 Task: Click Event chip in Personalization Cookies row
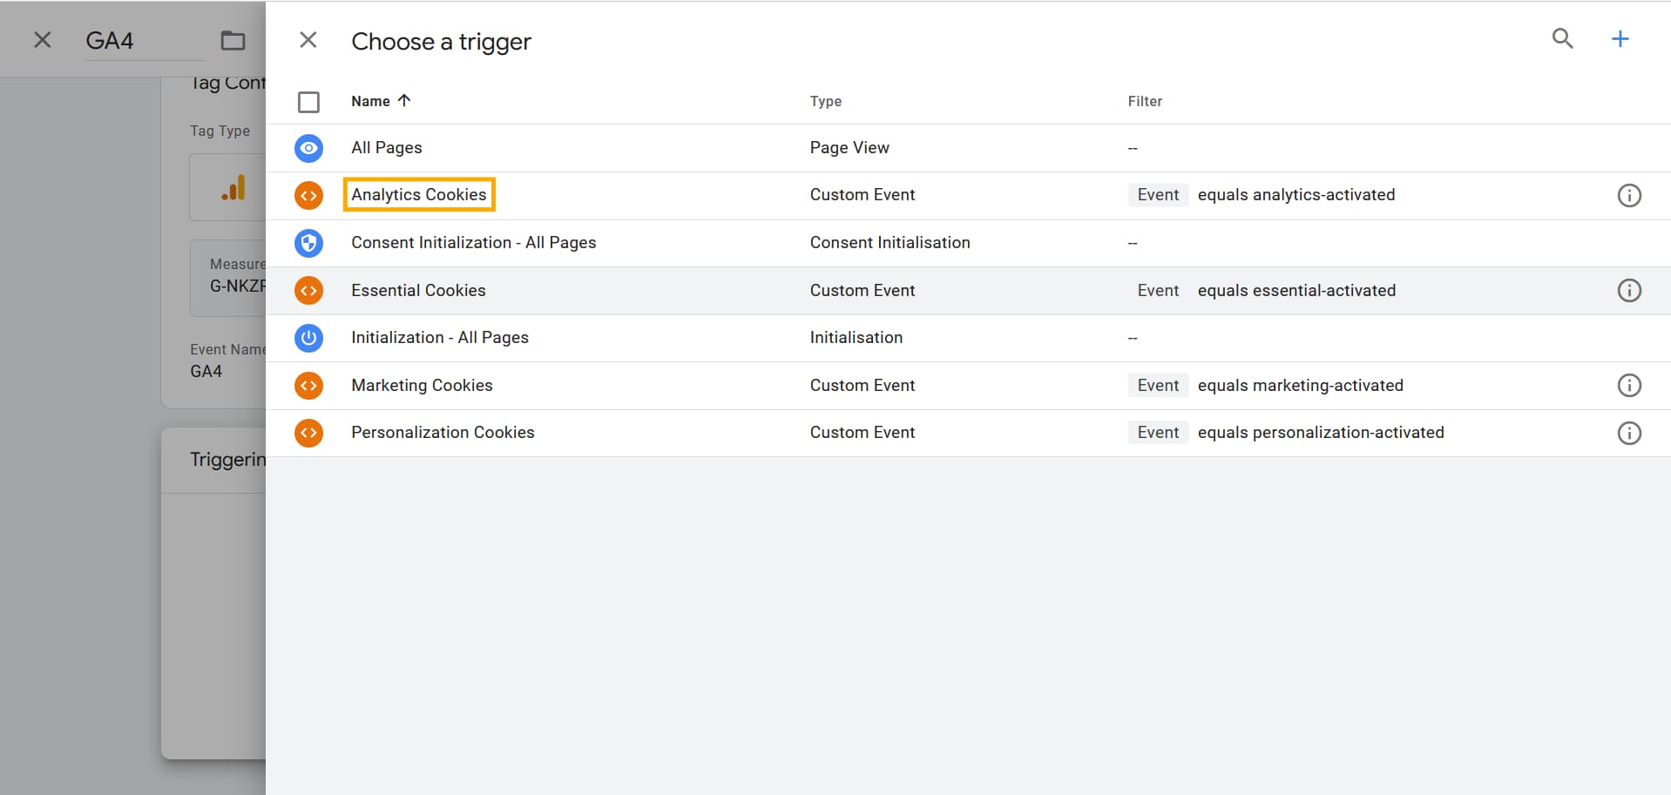coord(1158,433)
